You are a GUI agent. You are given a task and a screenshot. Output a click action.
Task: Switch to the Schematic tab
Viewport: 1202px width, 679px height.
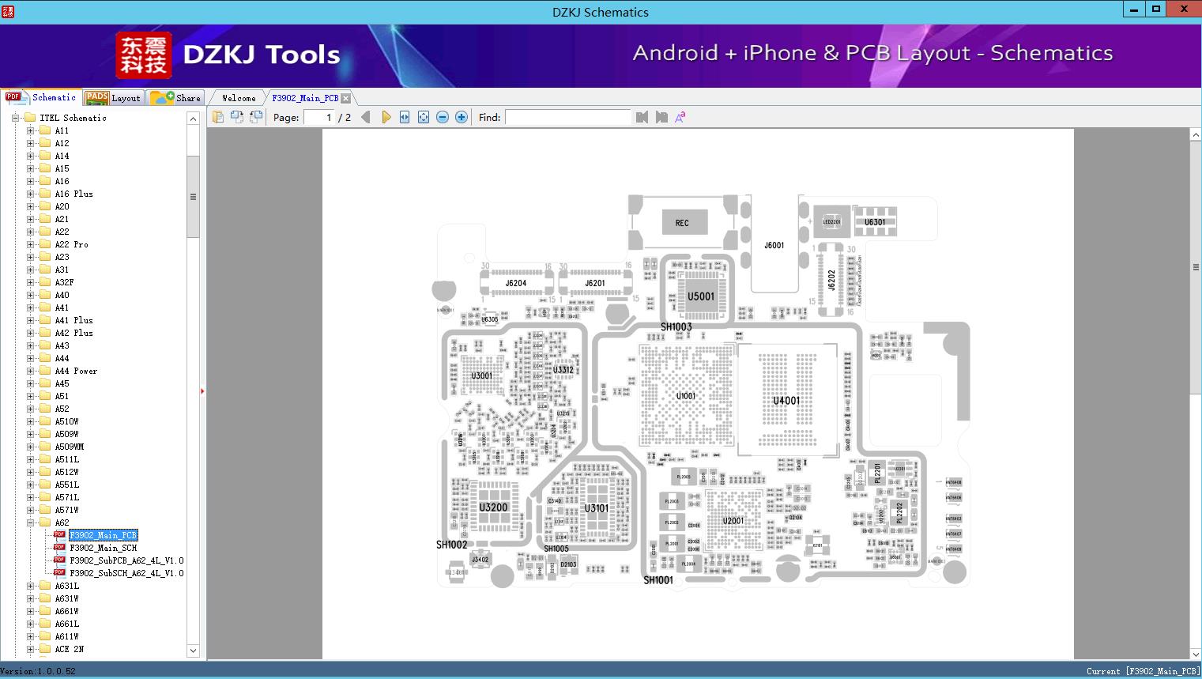point(41,97)
